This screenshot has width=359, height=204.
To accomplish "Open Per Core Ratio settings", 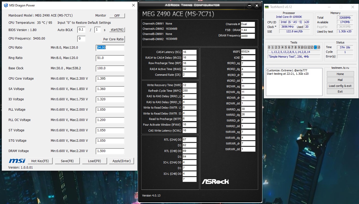I will pyautogui.click(x=114, y=39).
